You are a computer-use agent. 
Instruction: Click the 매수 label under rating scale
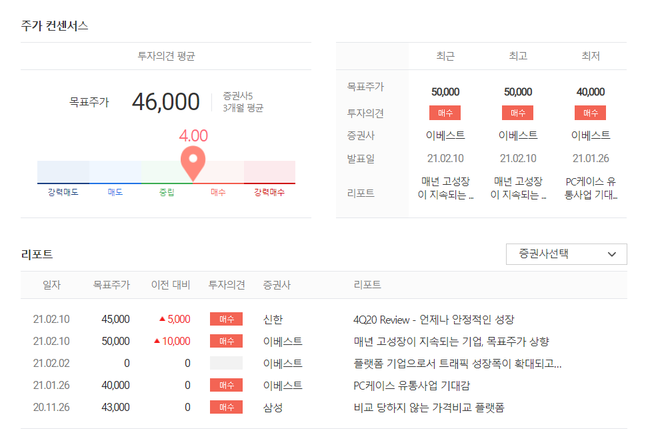coord(218,192)
